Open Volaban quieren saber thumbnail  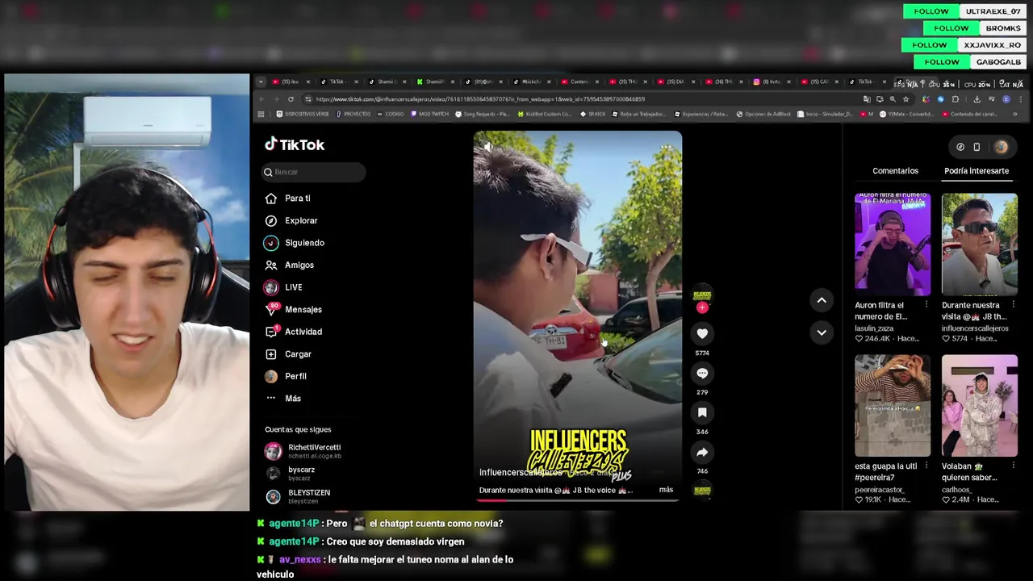tap(979, 406)
